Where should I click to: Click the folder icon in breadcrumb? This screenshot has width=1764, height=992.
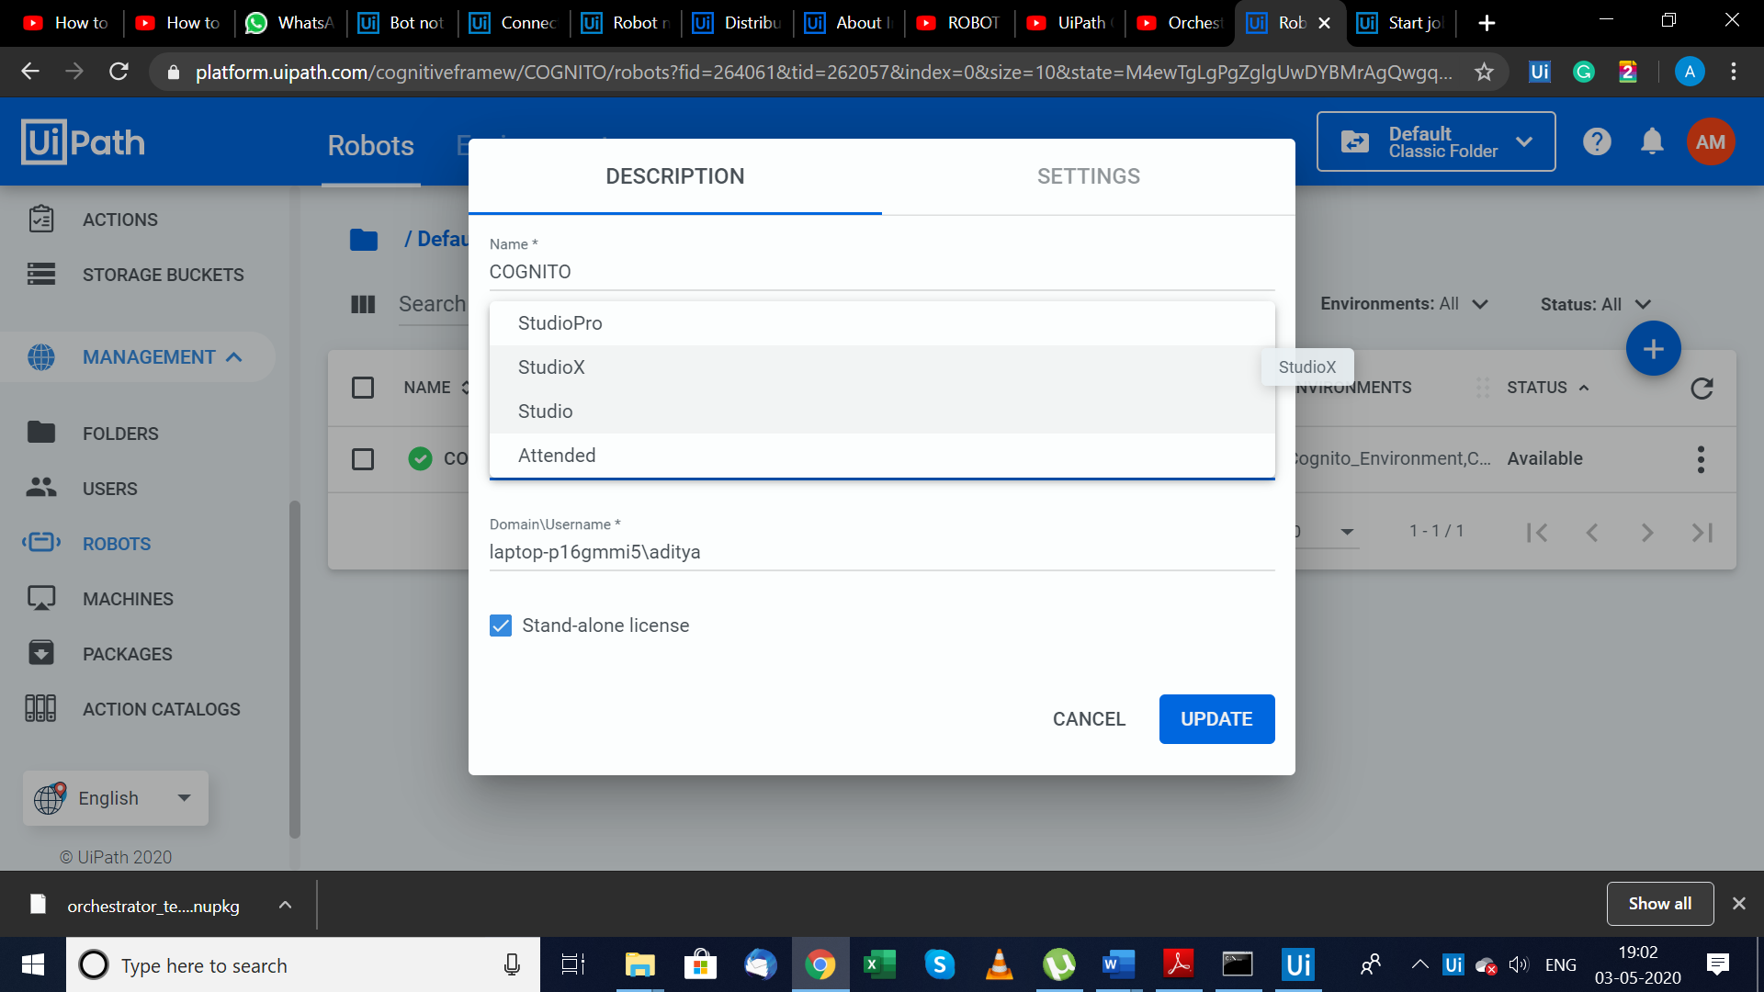tap(364, 240)
